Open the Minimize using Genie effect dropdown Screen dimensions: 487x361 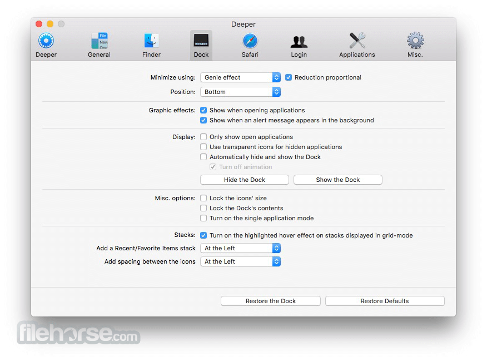(x=240, y=77)
